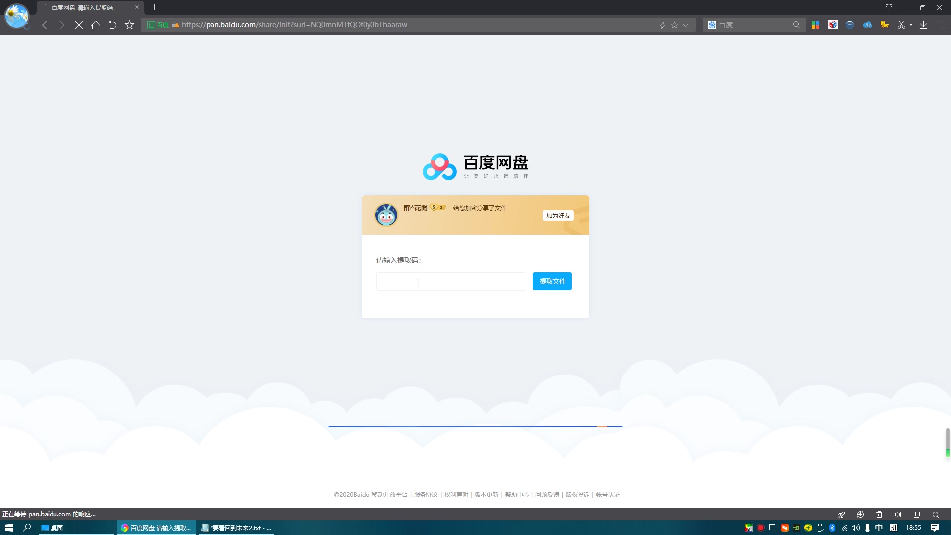Screen dimensions: 951x535
Task: Go to the browser home page
Action: [96, 25]
